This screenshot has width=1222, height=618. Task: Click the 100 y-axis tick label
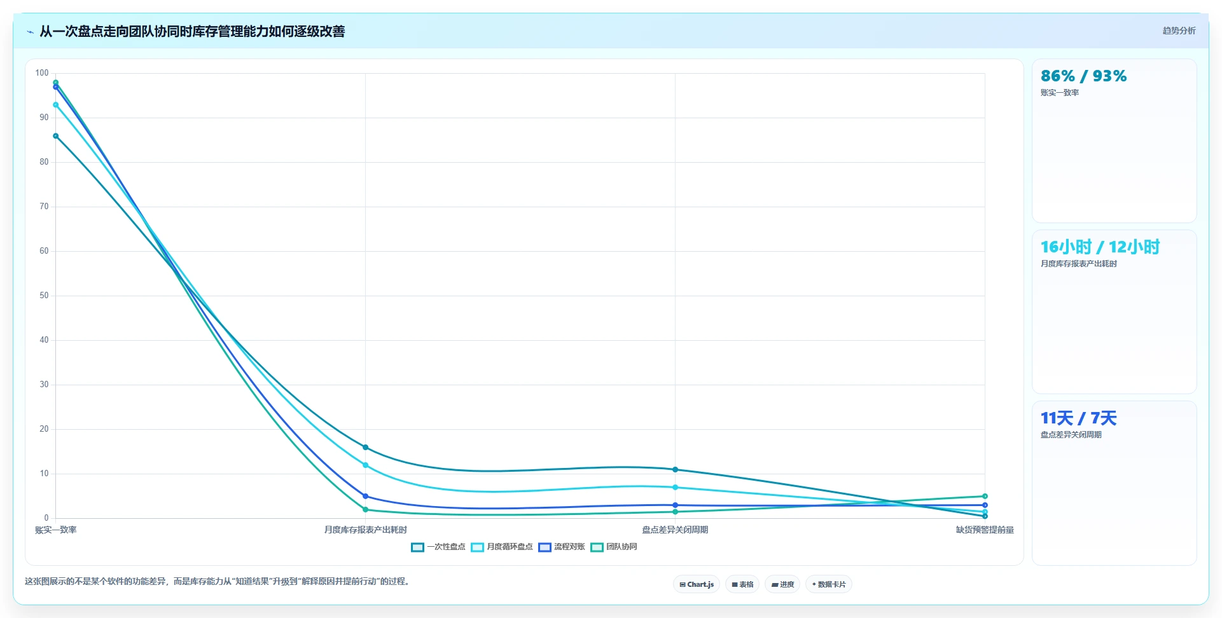pos(42,73)
